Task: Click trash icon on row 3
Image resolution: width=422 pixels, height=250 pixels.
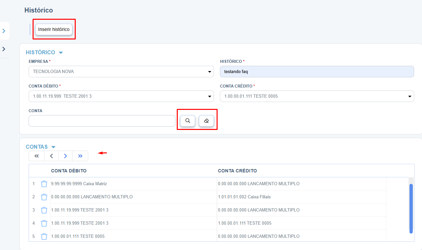Action: click(44, 210)
